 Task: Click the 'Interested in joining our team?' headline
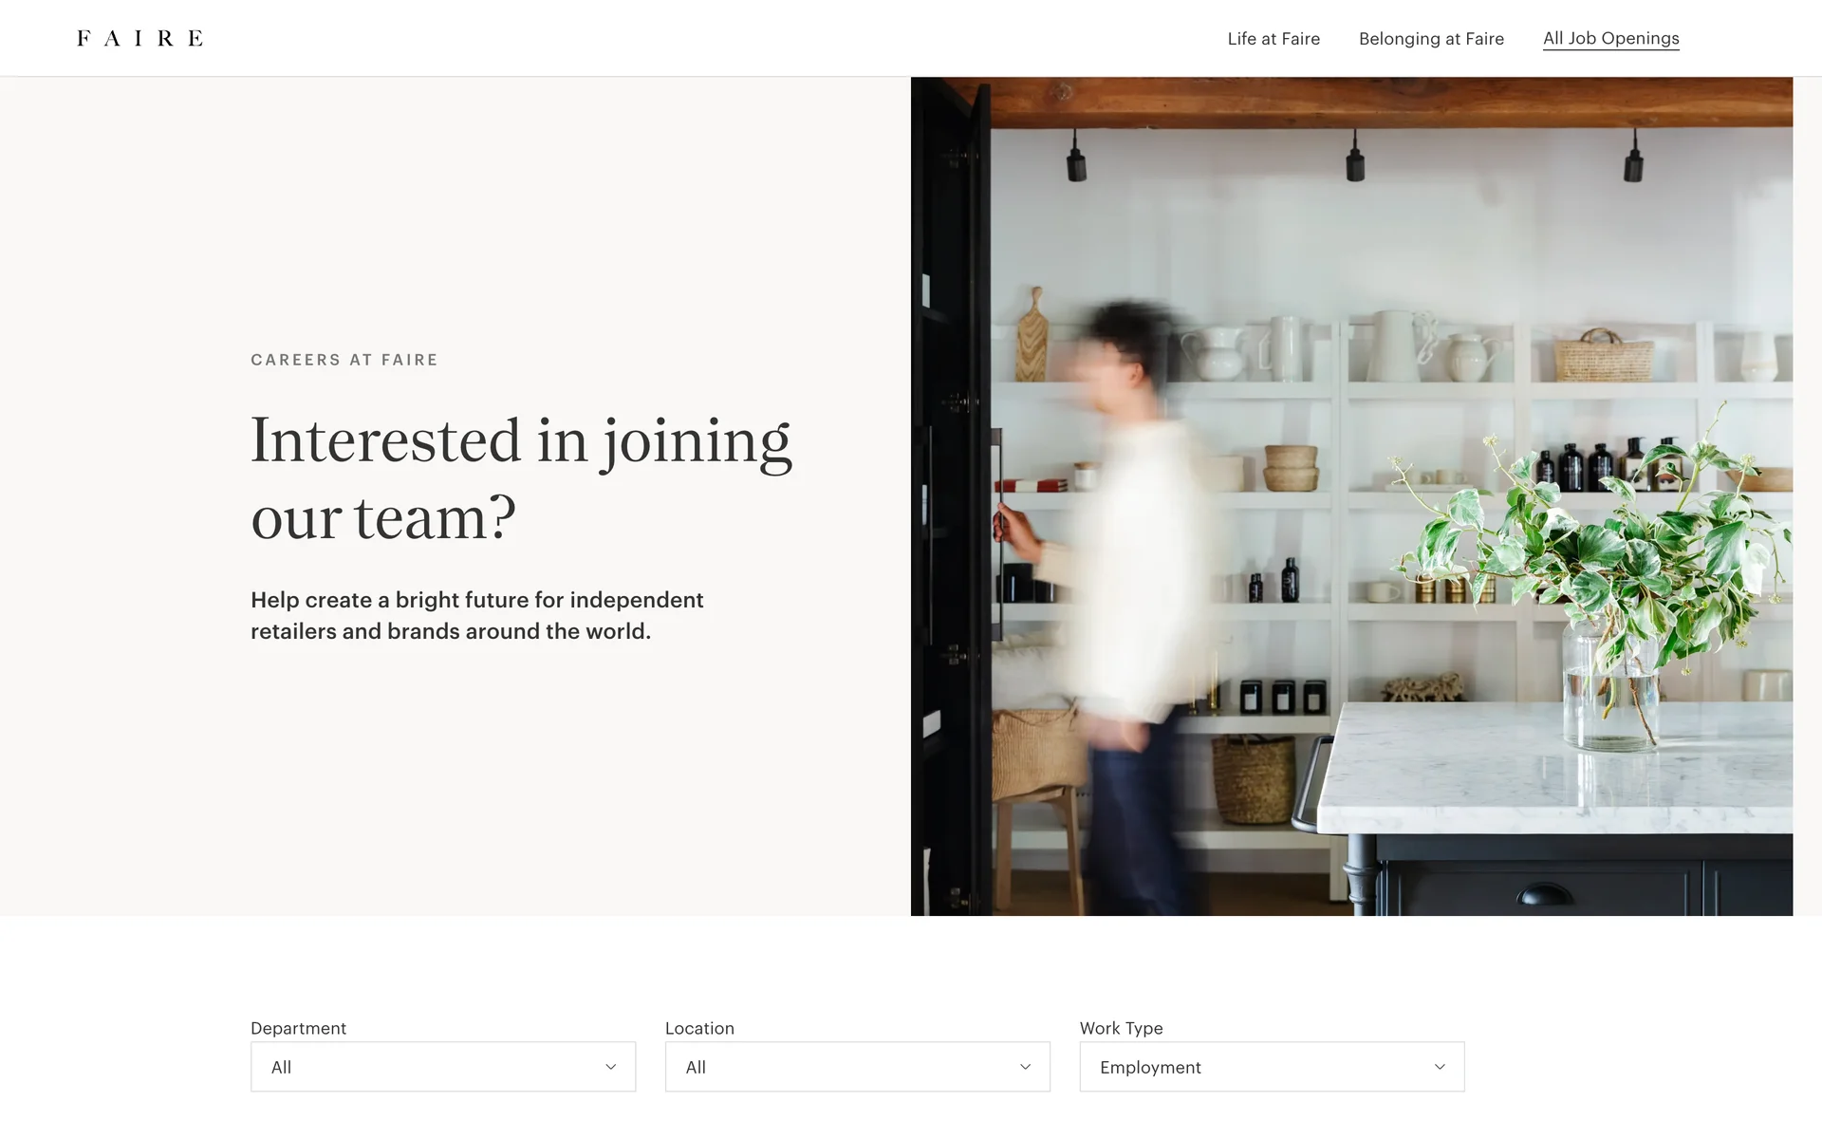click(521, 478)
